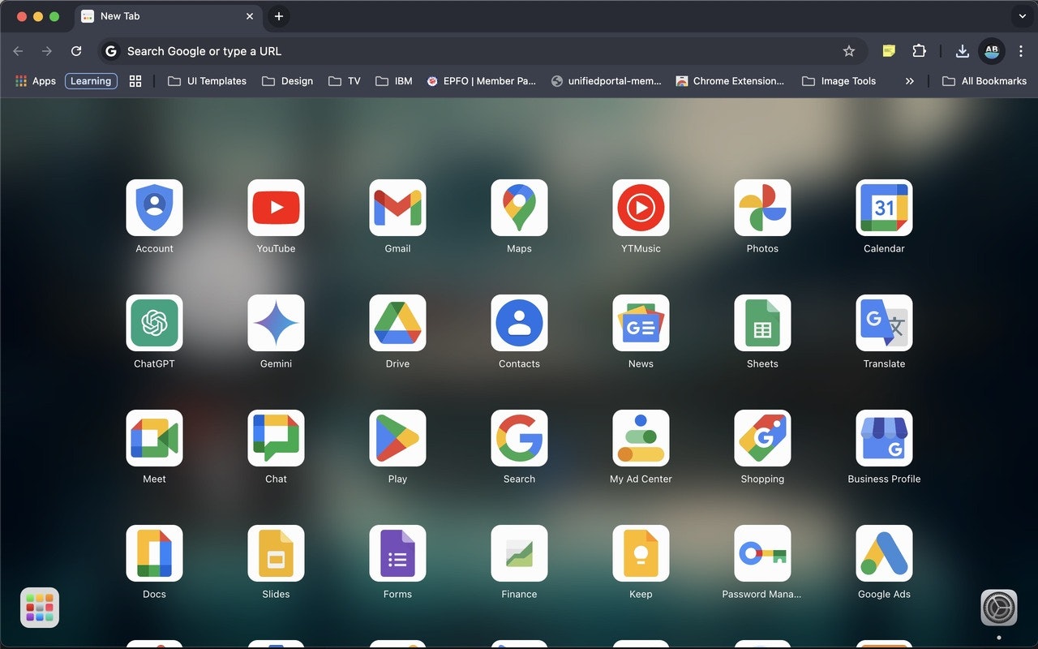Open the Chrome three-dot menu
This screenshot has width=1038, height=649.
1021,51
